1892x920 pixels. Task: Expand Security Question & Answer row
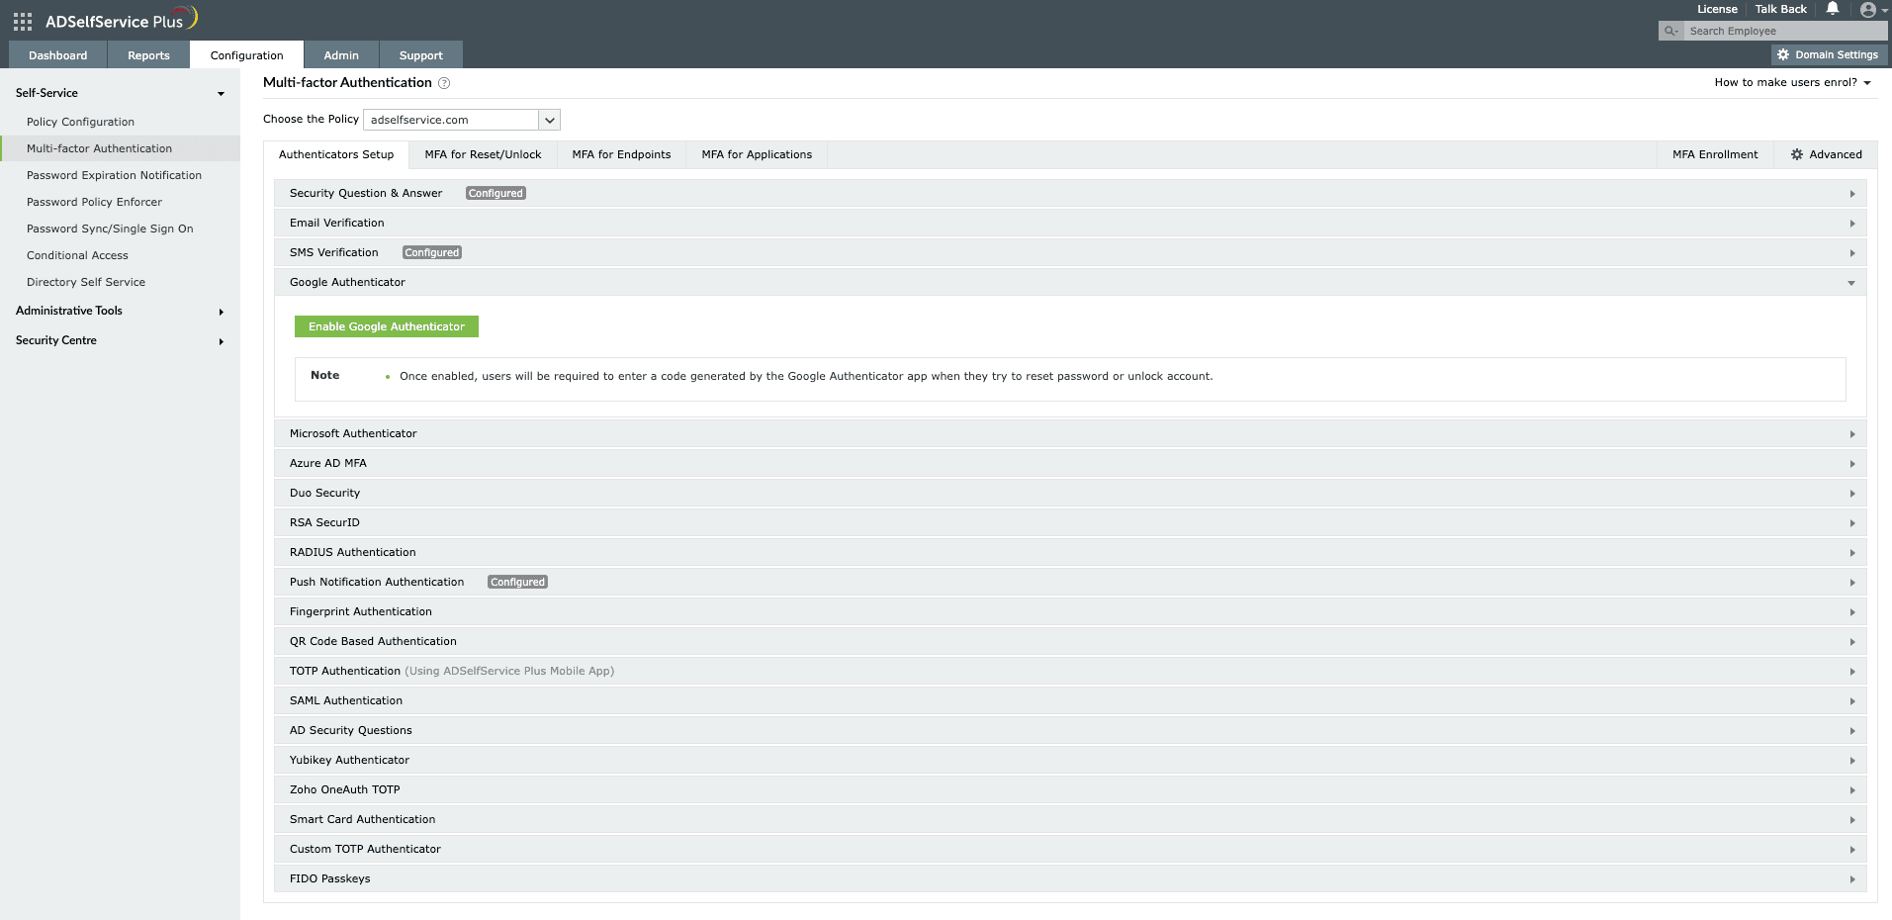[1070, 193]
